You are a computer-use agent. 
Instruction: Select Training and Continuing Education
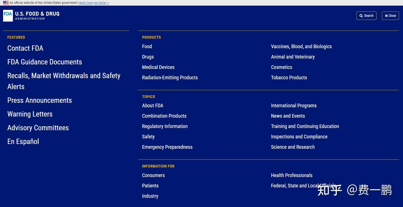(x=305, y=126)
